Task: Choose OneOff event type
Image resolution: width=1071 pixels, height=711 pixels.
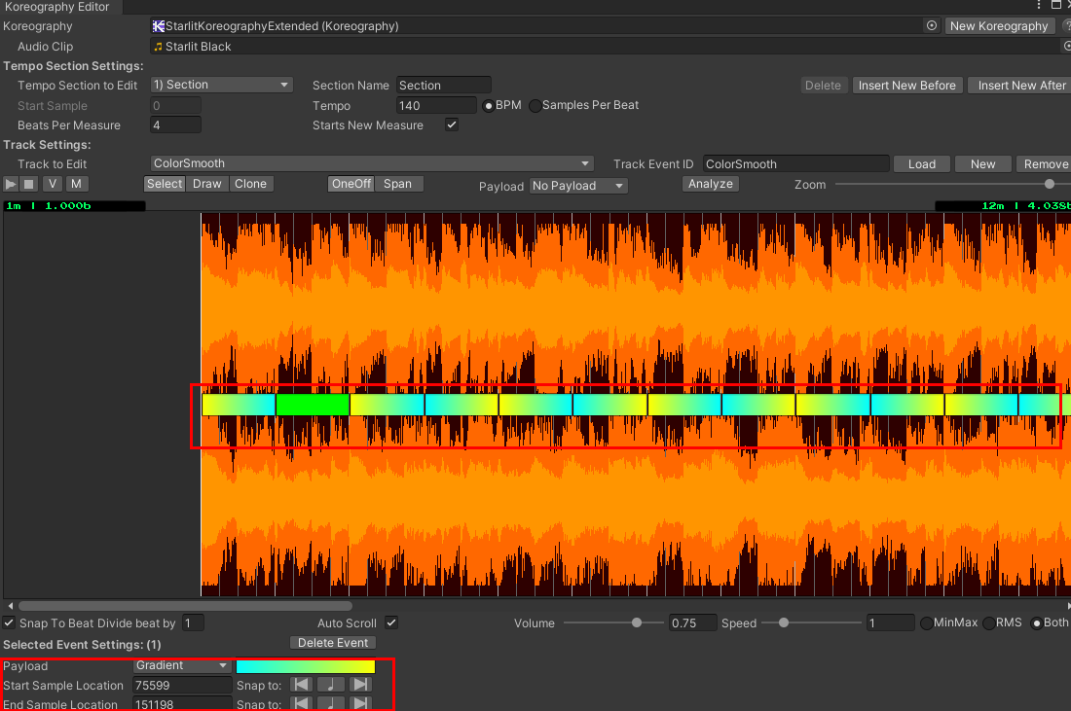Action: click(351, 184)
